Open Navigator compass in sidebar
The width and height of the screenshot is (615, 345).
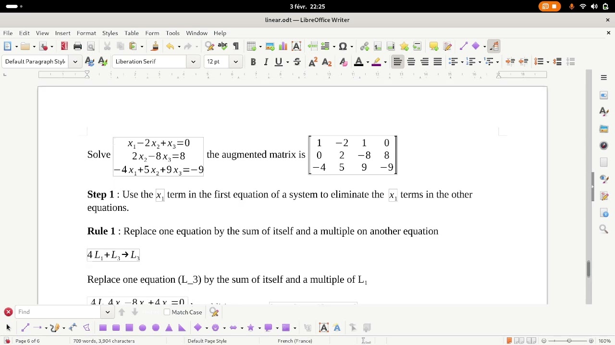604,146
